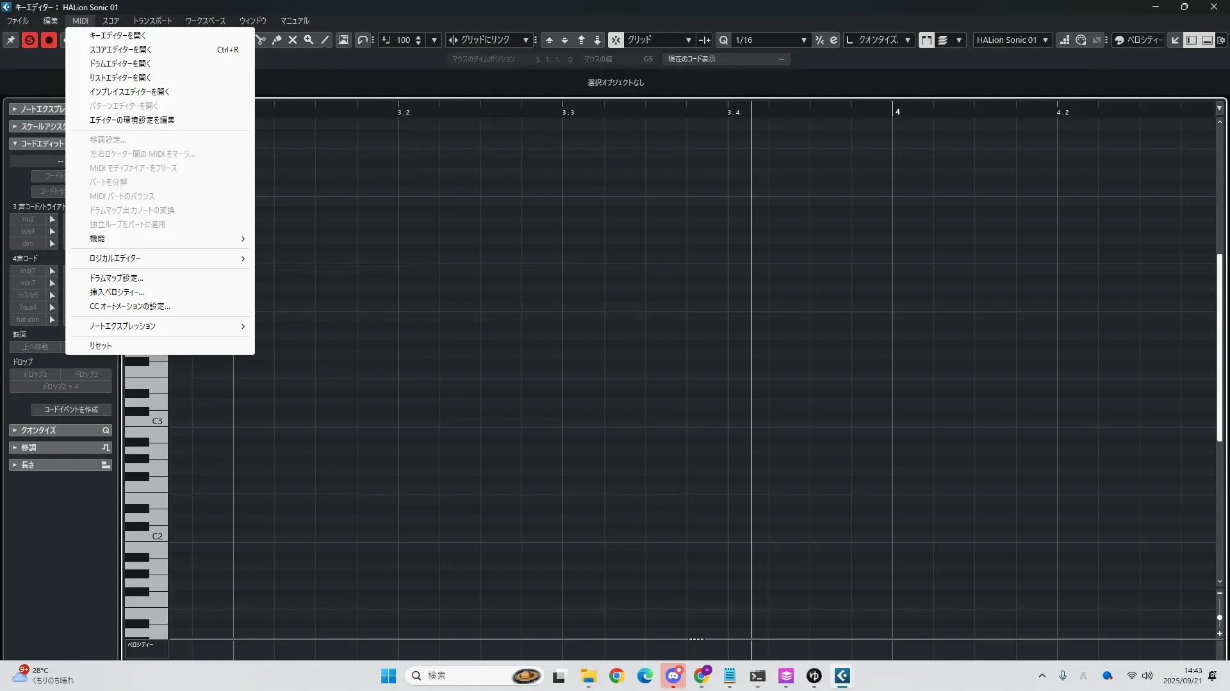Click the iterative quantize icon
Image resolution: width=1230 pixels, height=691 pixels.
pyautogui.click(x=819, y=40)
